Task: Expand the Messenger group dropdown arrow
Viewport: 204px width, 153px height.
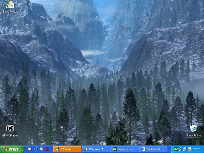Action: click(80, 149)
